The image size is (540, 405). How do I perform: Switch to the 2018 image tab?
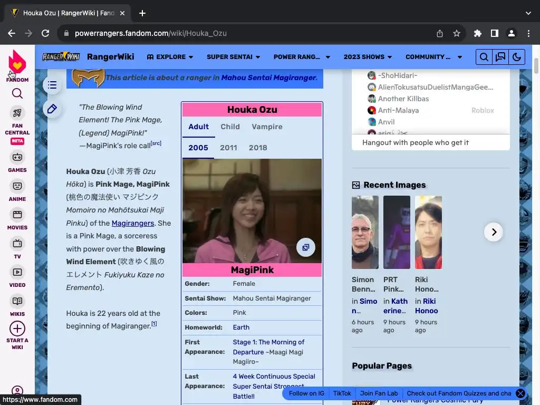(x=258, y=148)
